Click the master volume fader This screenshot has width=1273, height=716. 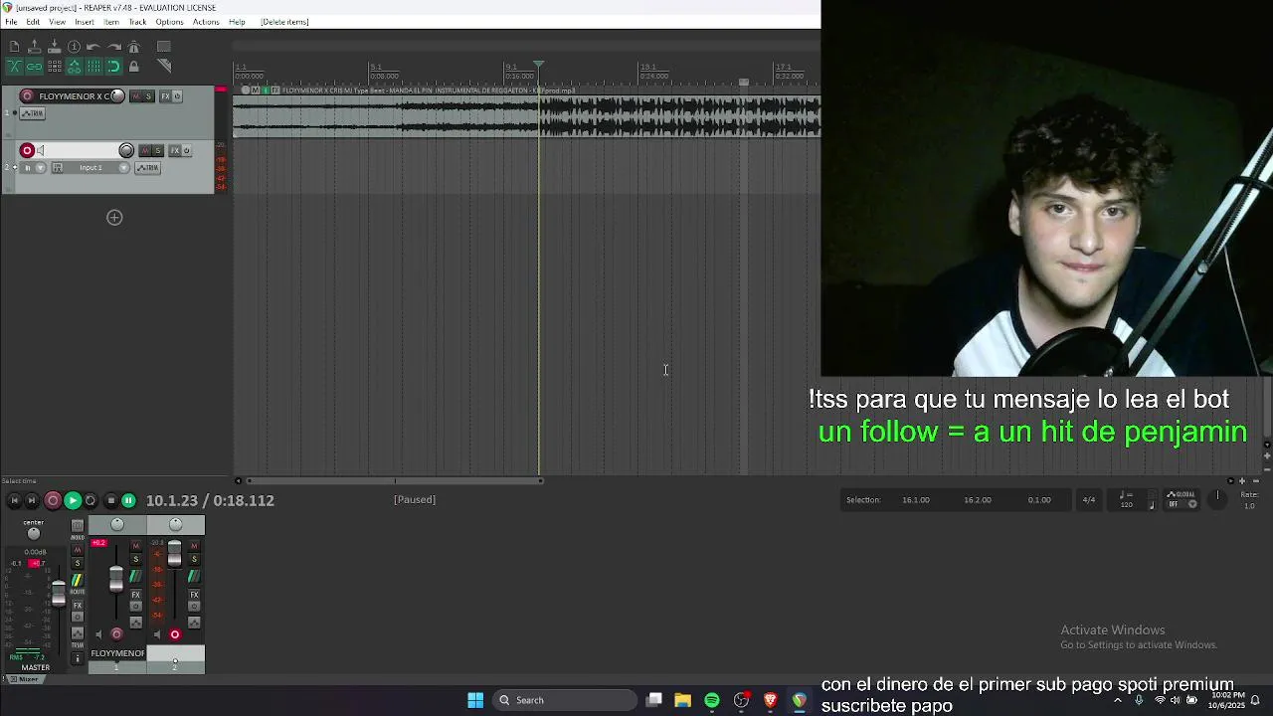(x=59, y=594)
